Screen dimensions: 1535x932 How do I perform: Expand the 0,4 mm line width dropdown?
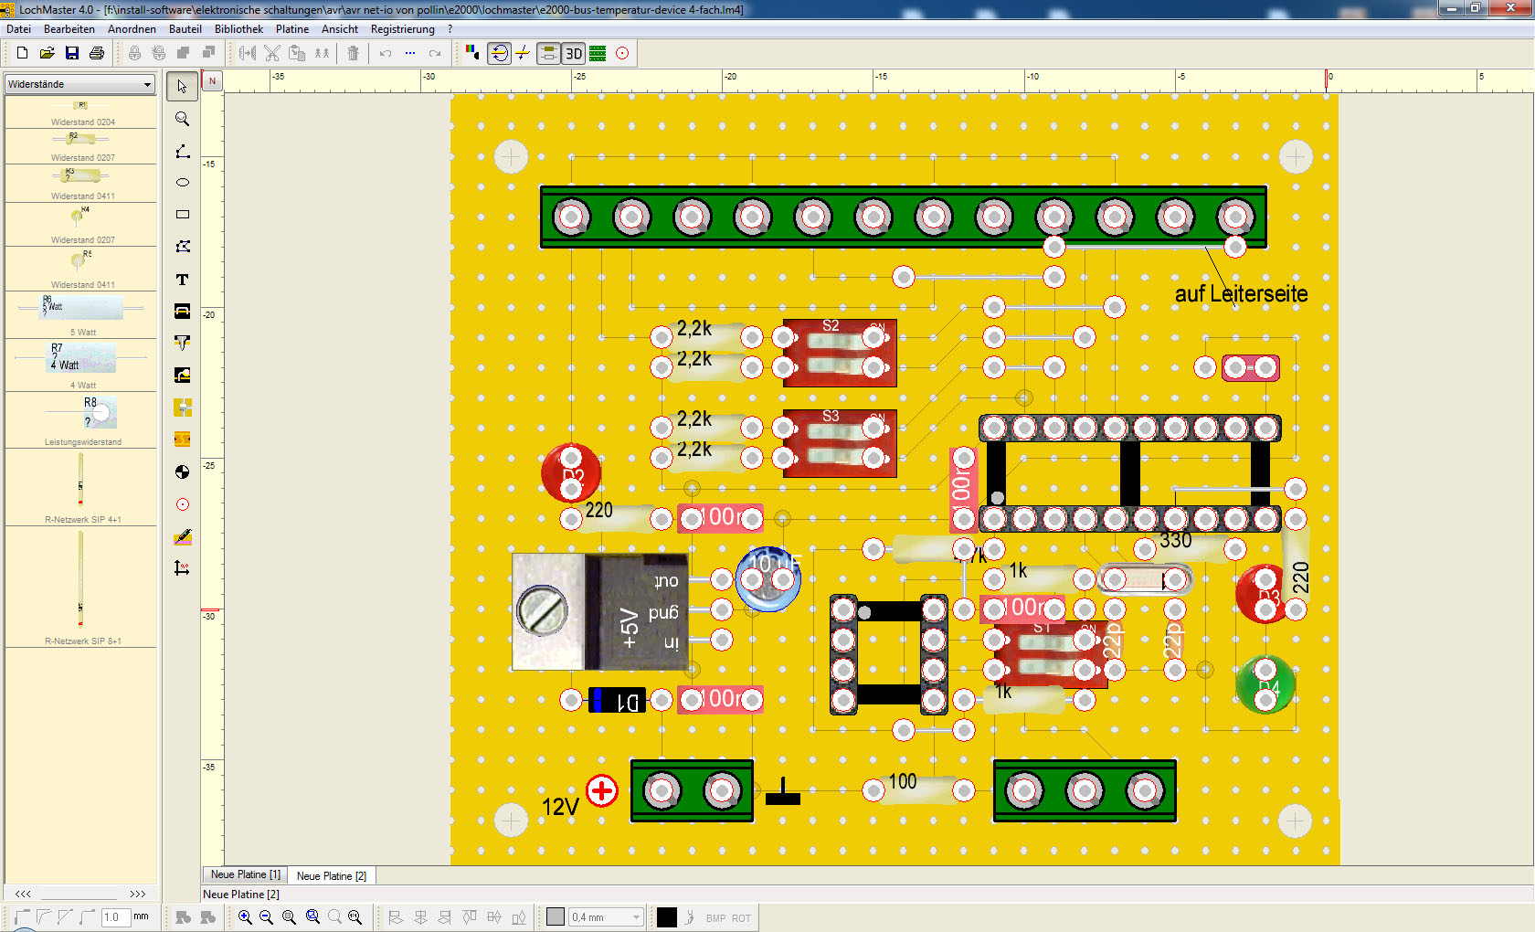click(x=636, y=917)
